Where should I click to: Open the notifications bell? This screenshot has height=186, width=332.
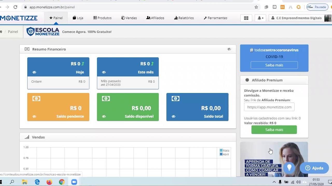click(x=260, y=18)
